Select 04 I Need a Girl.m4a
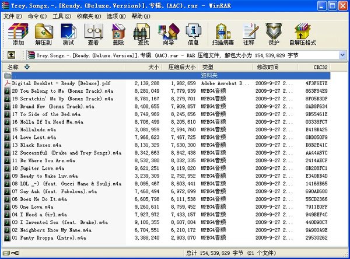 pos(39,215)
